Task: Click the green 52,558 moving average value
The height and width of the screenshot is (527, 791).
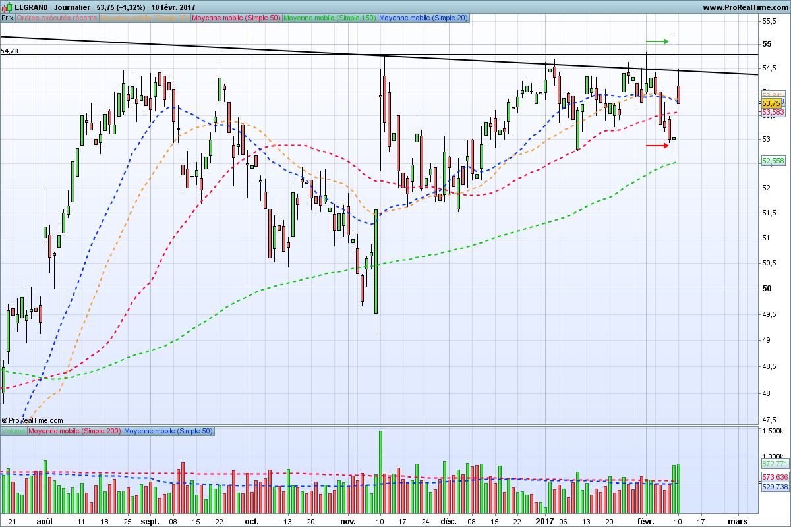Action: click(x=773, y=161)
